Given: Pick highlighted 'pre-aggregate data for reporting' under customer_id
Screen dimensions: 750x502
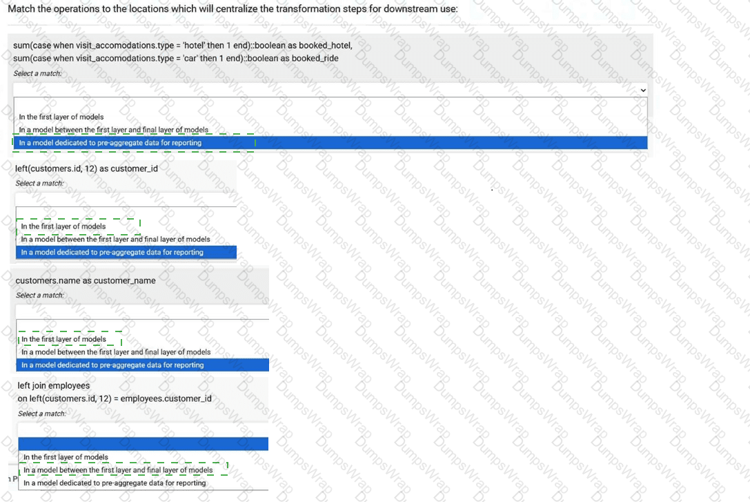Looking at the screenshot, I should click(112, 253).
